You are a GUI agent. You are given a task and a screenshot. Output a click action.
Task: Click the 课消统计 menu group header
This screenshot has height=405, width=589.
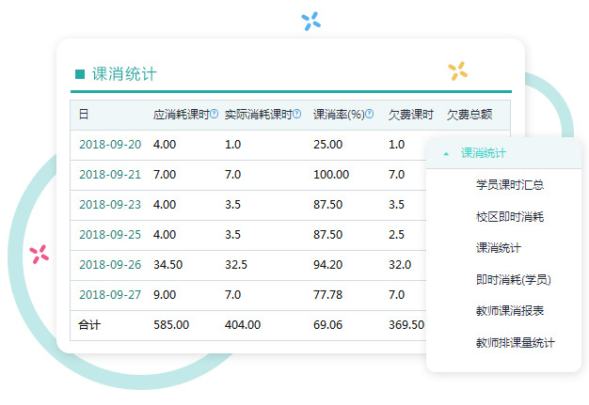pos(484,153)
